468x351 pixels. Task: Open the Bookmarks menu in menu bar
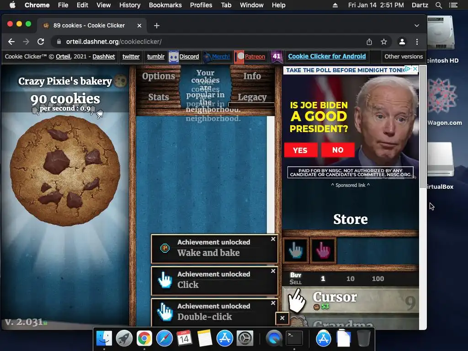[x=165, y=5]
